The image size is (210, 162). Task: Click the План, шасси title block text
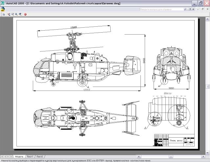coord(176,141)
